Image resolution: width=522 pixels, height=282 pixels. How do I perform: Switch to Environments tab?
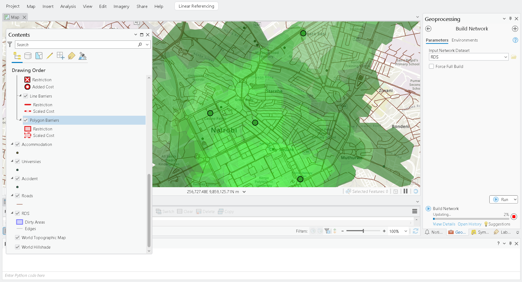tap(465, 40)
